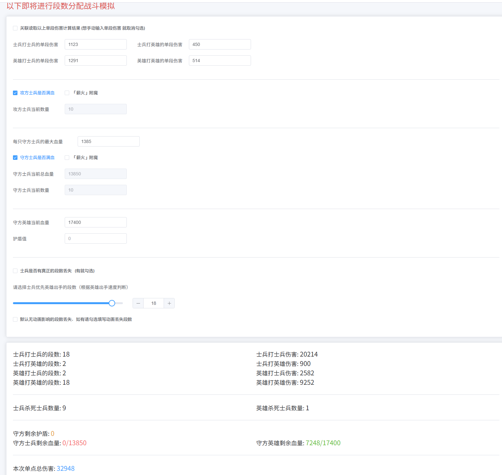Focus 士兵打士兵的单段伤害 field showing 1123
This screenshot has height=475, width=502.
point(96,44)
